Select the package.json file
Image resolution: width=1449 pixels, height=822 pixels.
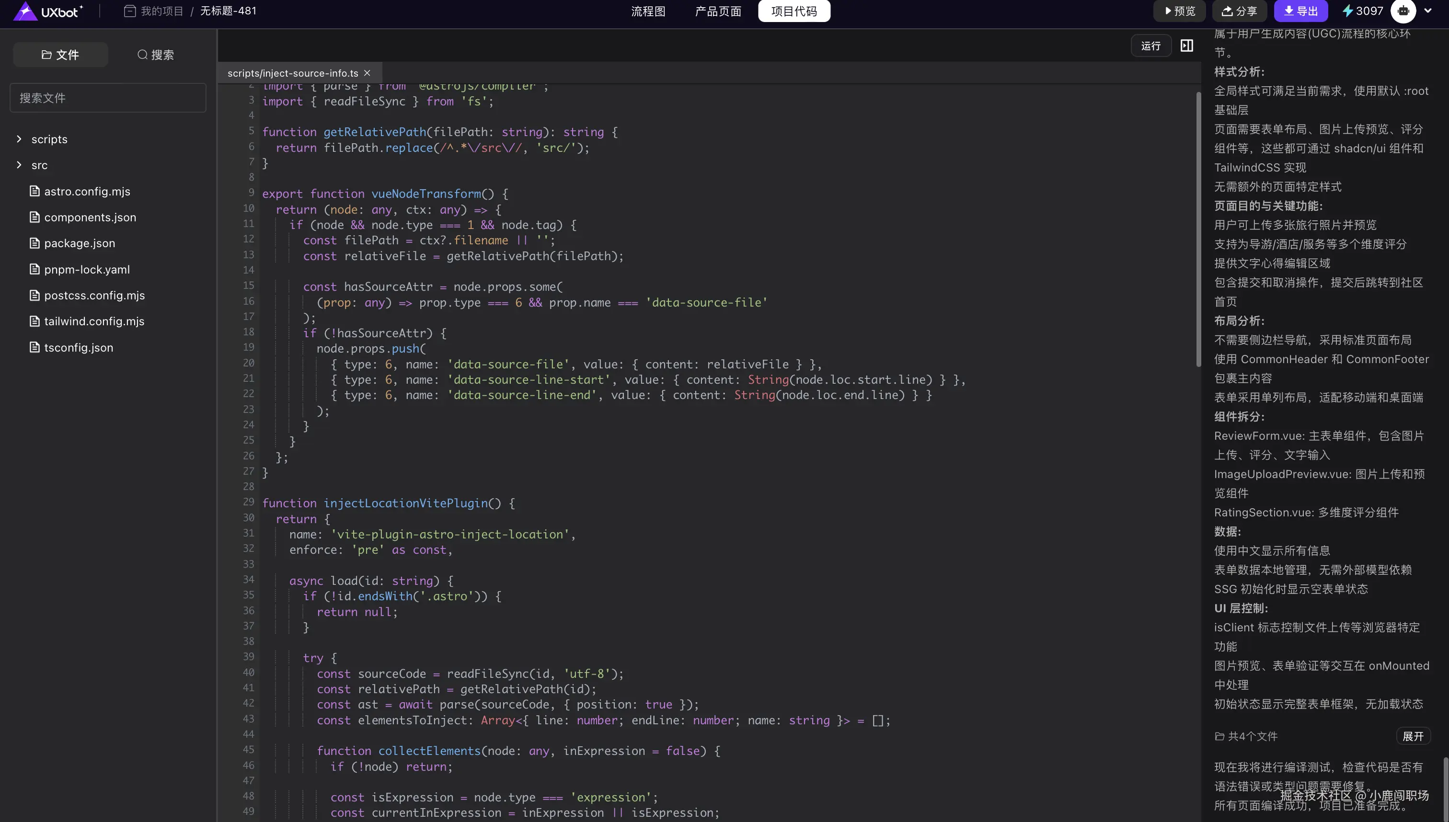pyautogui.click(x=79, y=243)
